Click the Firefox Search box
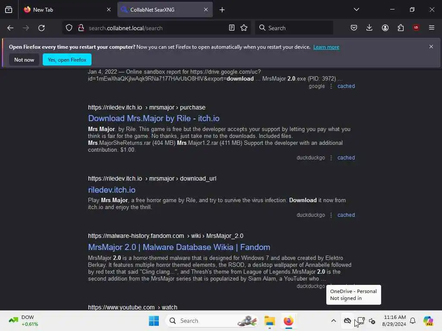Screen dimensions: 442x331 click(294, 28)
